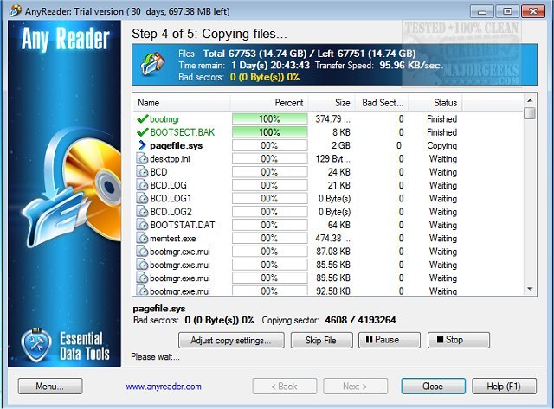Click the 64 KB size cell
The image size is (554, 409).
coord(338,225)
